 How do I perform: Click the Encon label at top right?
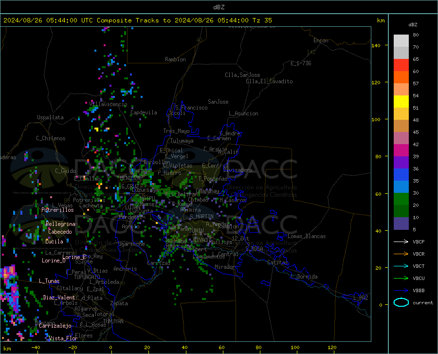(321, 40)
